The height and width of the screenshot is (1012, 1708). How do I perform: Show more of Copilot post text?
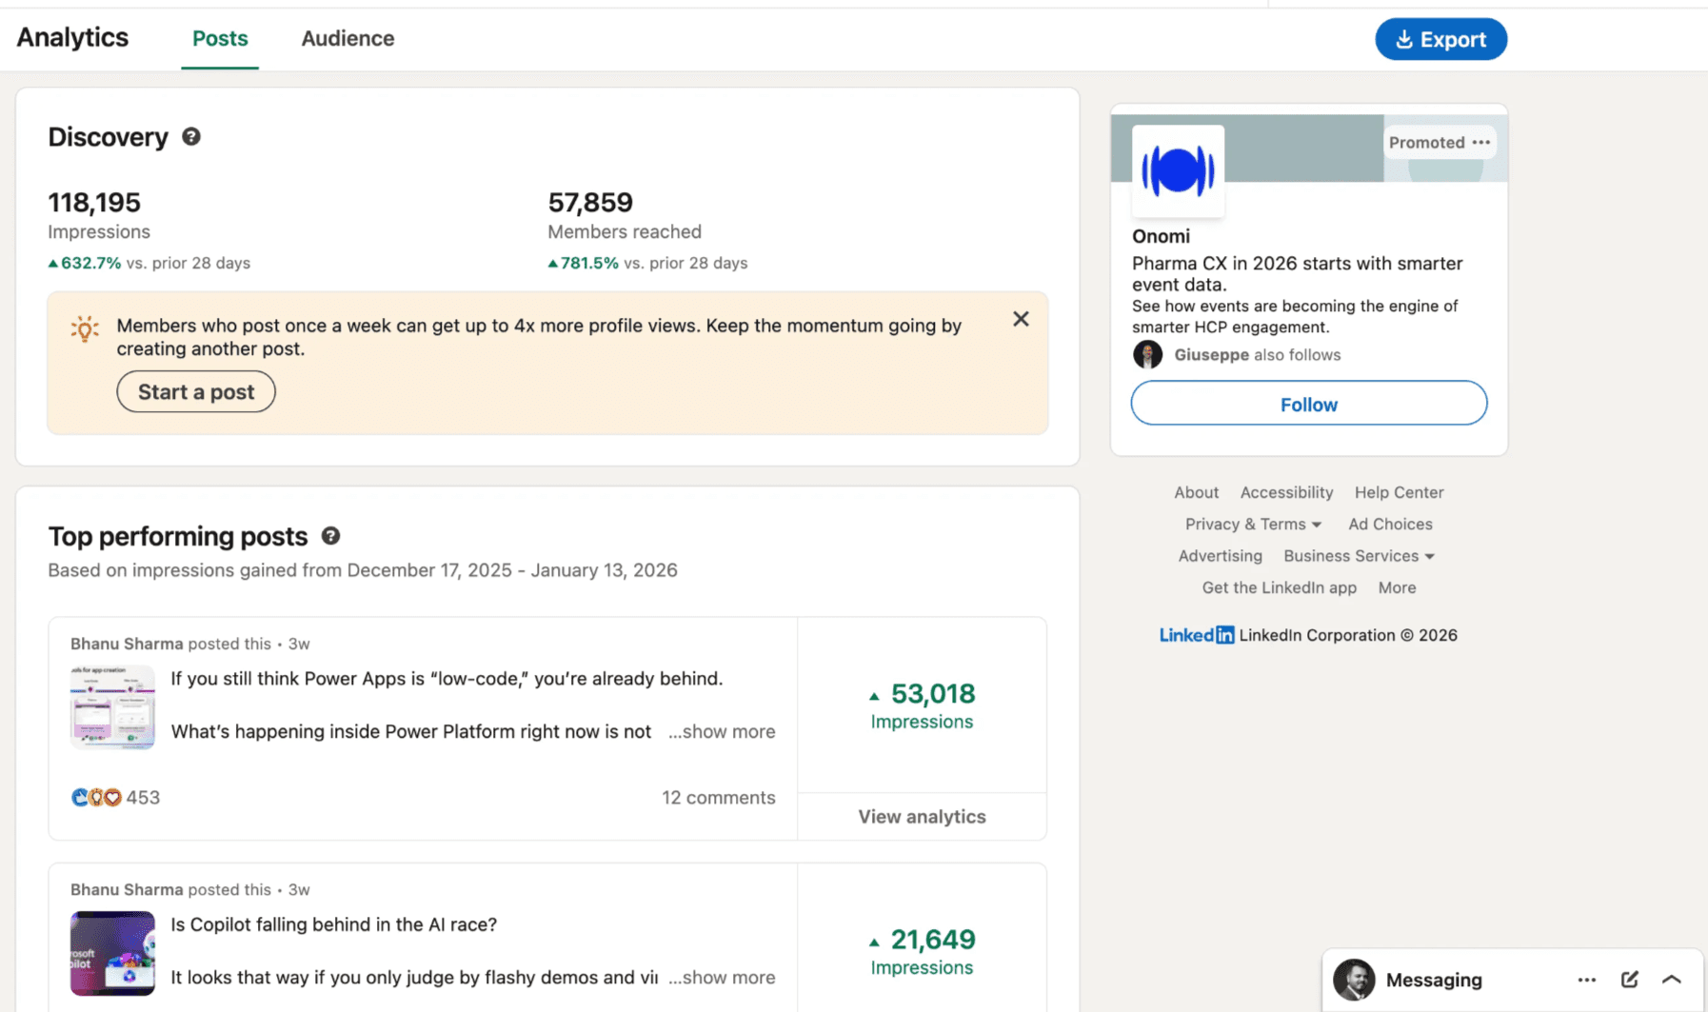click(x=722, y=978)
